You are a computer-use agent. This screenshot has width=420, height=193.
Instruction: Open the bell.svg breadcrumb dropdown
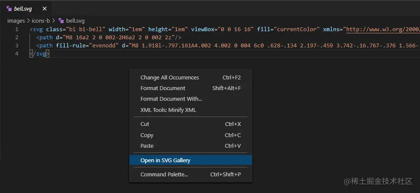point(75,20)
